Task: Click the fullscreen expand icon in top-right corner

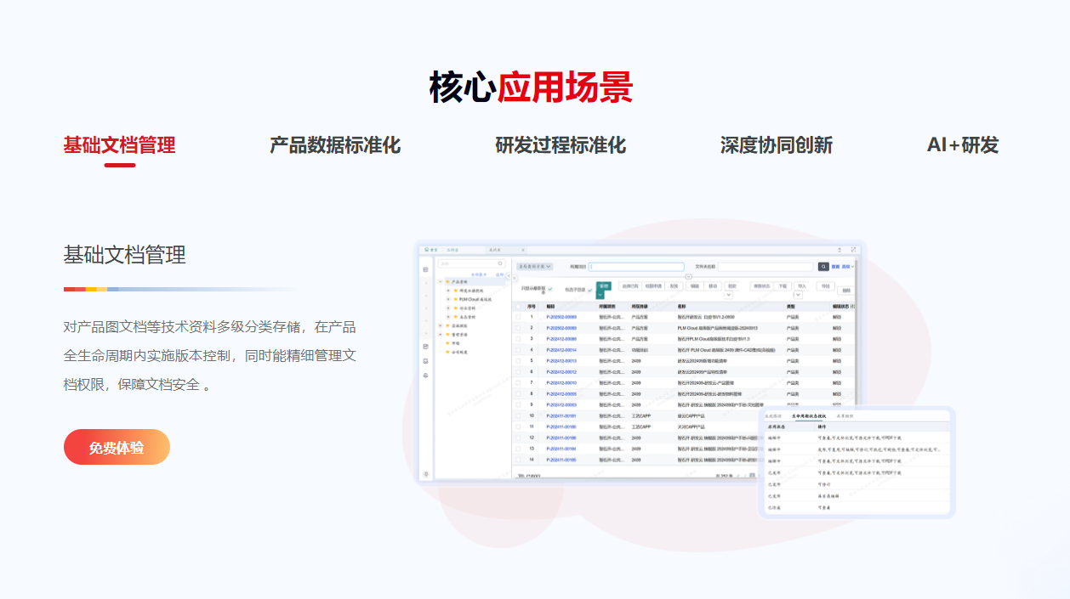Action: click(x=853, y=249)
